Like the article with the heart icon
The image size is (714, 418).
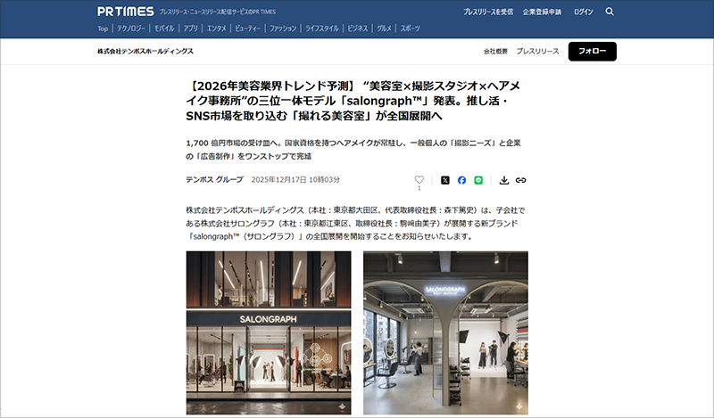(419, 180)
